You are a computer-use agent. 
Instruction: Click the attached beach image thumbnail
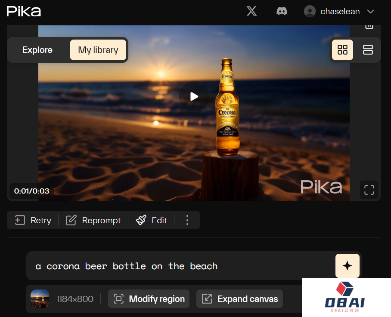coord(40,299)
